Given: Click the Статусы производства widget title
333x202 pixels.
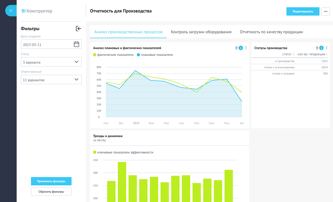Looking at the screenshot, I should coord(271,48).
